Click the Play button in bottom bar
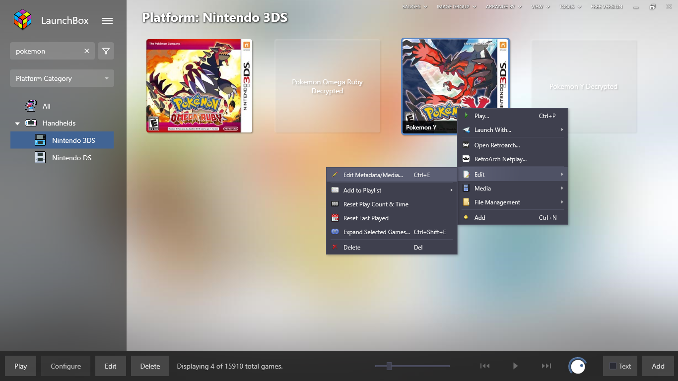 click(21, 366)
